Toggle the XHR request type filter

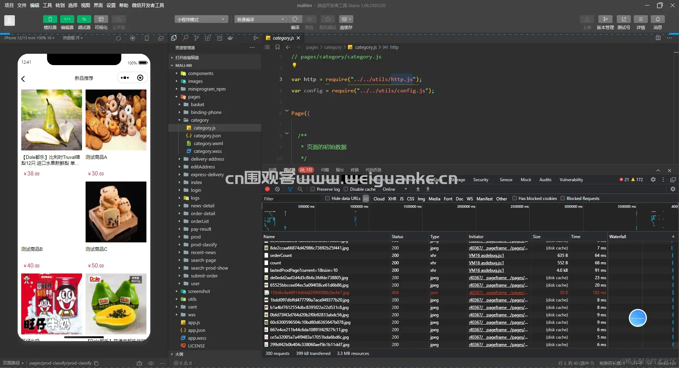[x=392, y=199]
